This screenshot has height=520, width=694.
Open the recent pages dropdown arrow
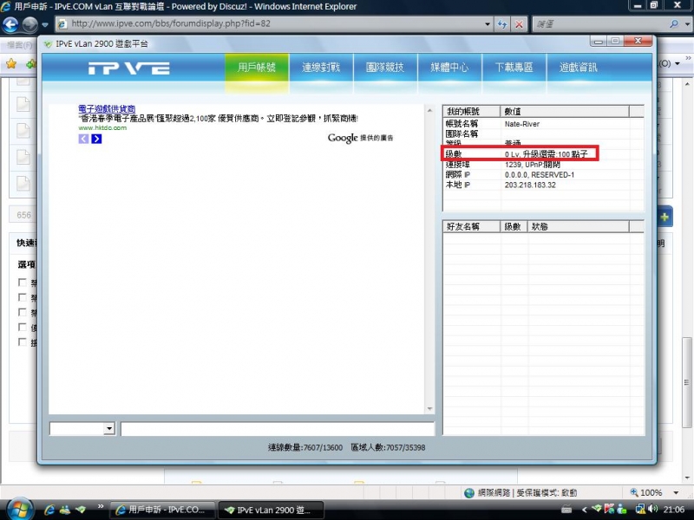(45, 25)
